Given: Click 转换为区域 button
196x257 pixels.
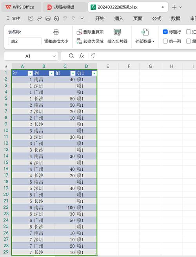Looking at the screenshot, I should 90,41.
